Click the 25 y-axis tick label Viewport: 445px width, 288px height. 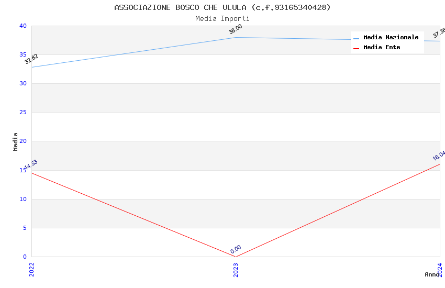(x=23, y=113)
